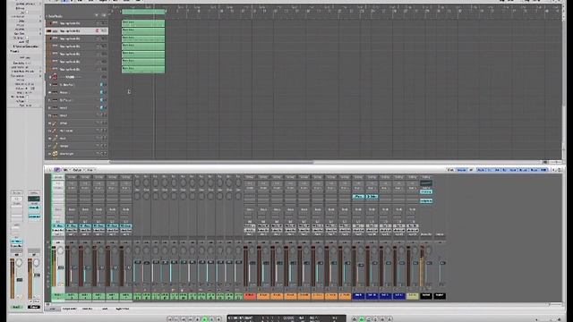Viewport: 573px width, 322px height.
Task: Select the green region on track 1
Action: (x=143, y=23)
